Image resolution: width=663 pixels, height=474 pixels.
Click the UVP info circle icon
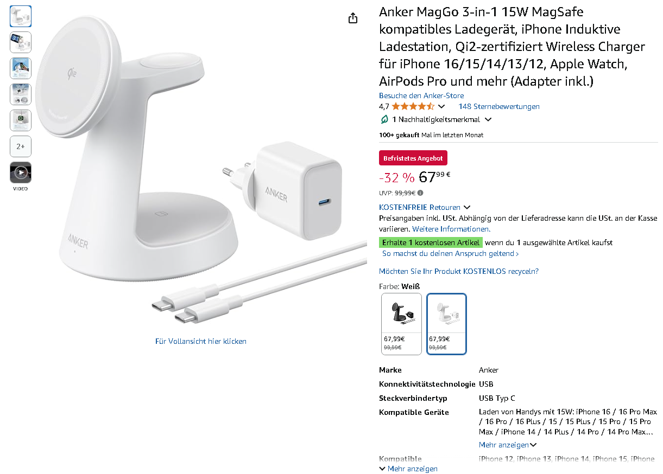click(x=421, y=193)
